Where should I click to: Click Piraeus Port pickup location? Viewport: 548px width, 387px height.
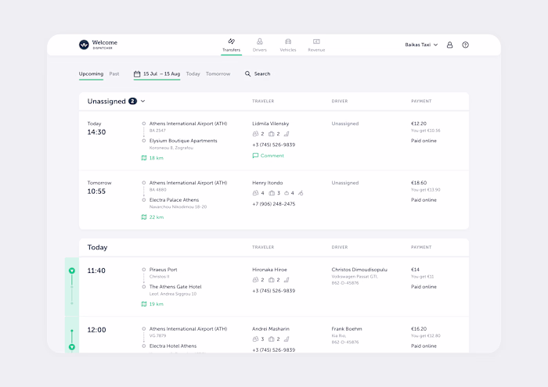163,270
